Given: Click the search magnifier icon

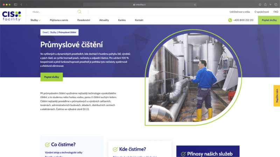Looking at the screenshot, I should [x=80, y=12].
